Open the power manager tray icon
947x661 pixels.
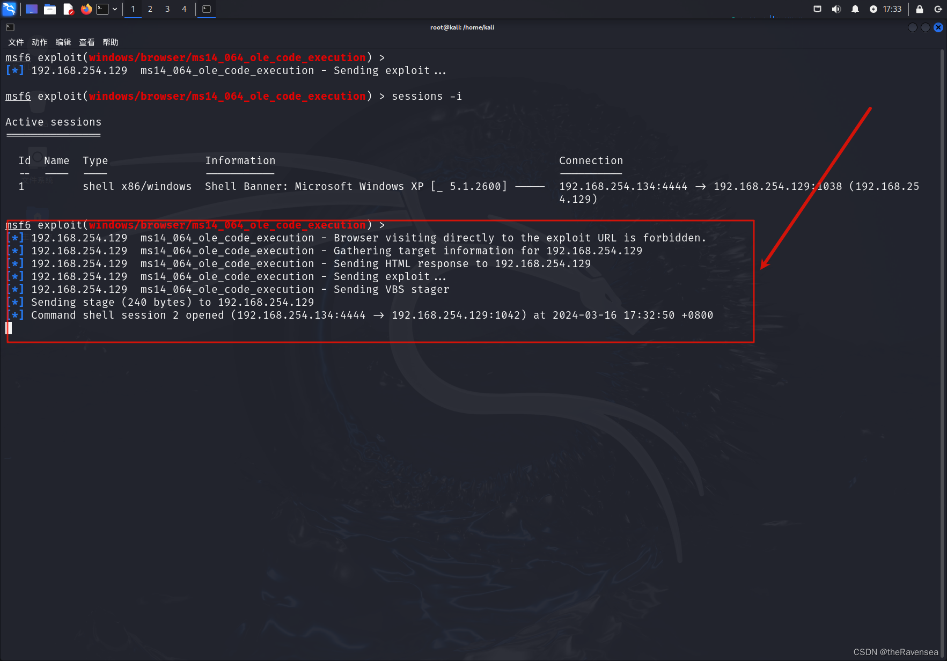click(873, 9)
